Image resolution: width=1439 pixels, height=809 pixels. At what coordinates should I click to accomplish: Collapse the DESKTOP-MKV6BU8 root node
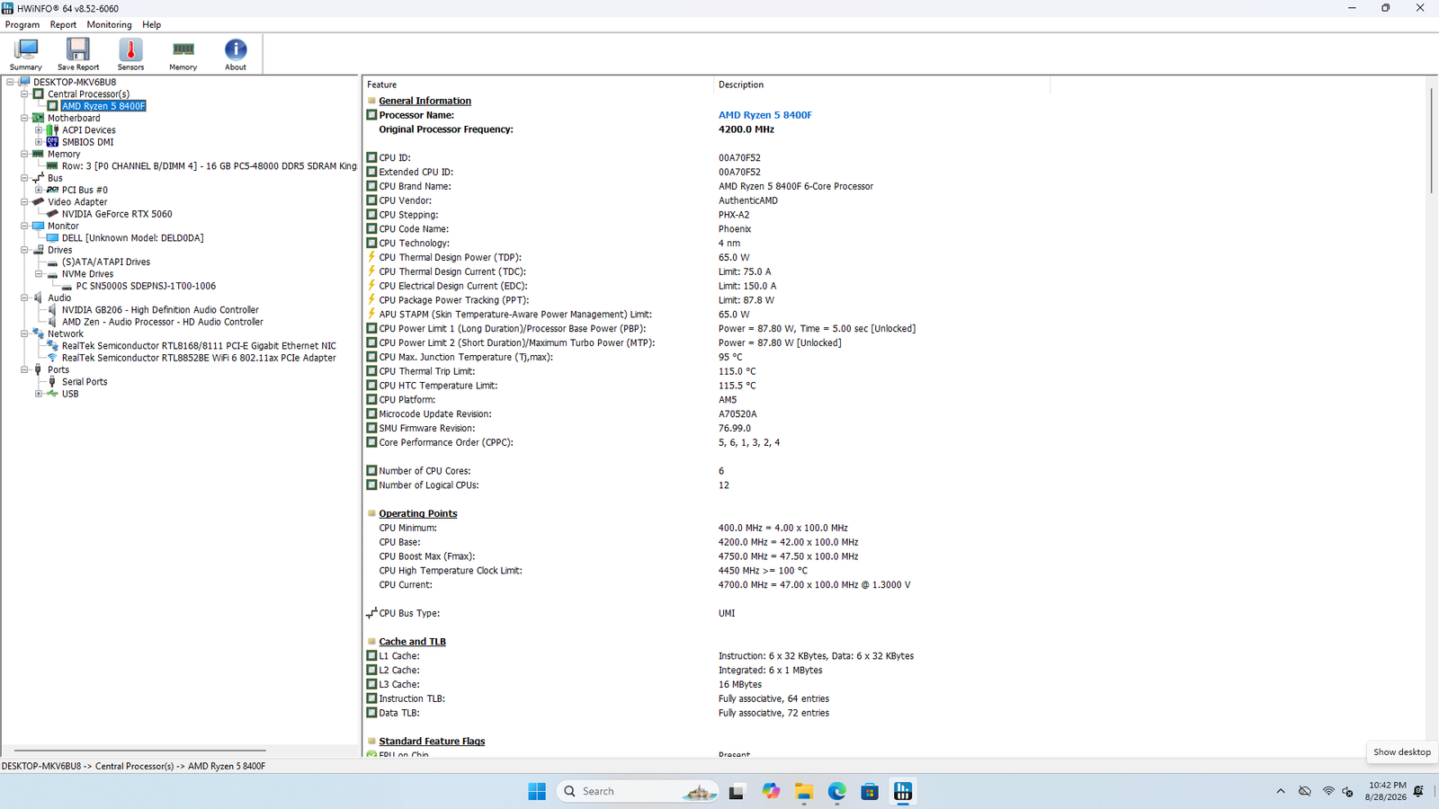(10, 82)
